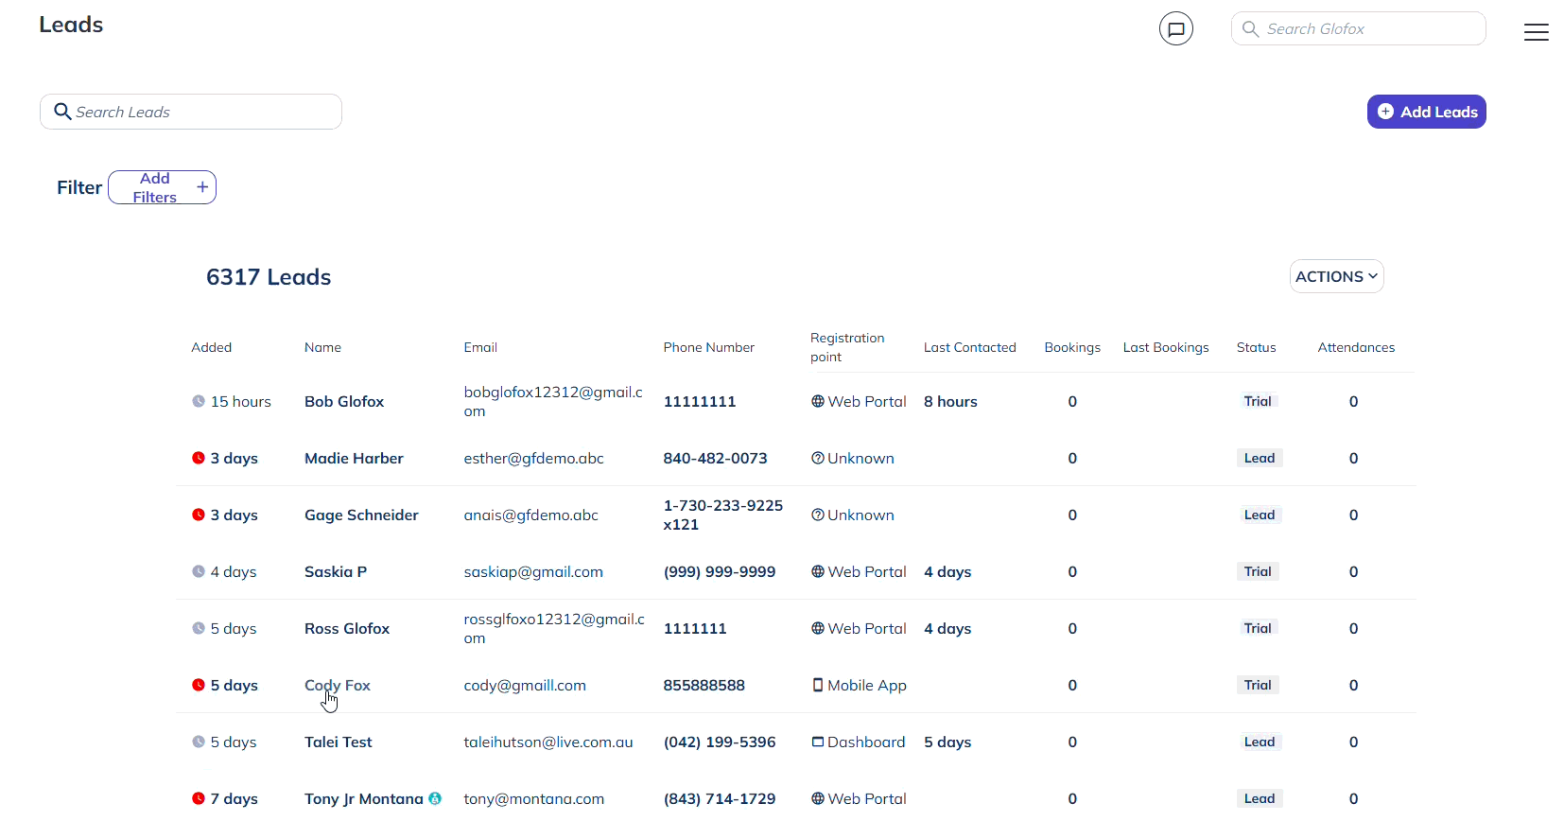The height and width of the screenshot is (821, 1564).
Task: Click Web Portal globe icon for Tony Jr Montana
Action: pyautogui.click(x=818, y=798)
